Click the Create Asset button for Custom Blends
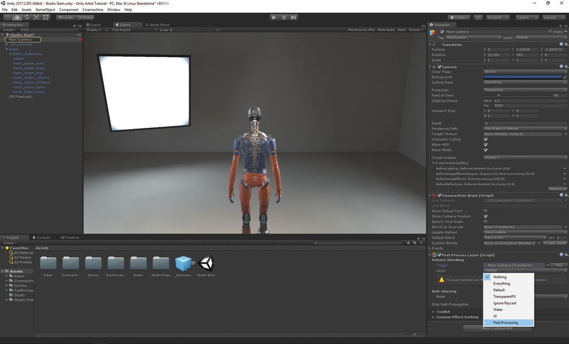 coord(553,243)
